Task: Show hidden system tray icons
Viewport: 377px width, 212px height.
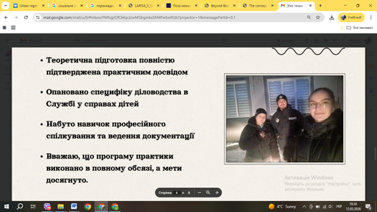Action: coord(304,207)
